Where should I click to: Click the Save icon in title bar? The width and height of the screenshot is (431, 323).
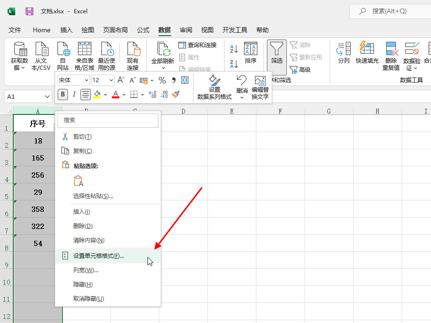[29, 11]
